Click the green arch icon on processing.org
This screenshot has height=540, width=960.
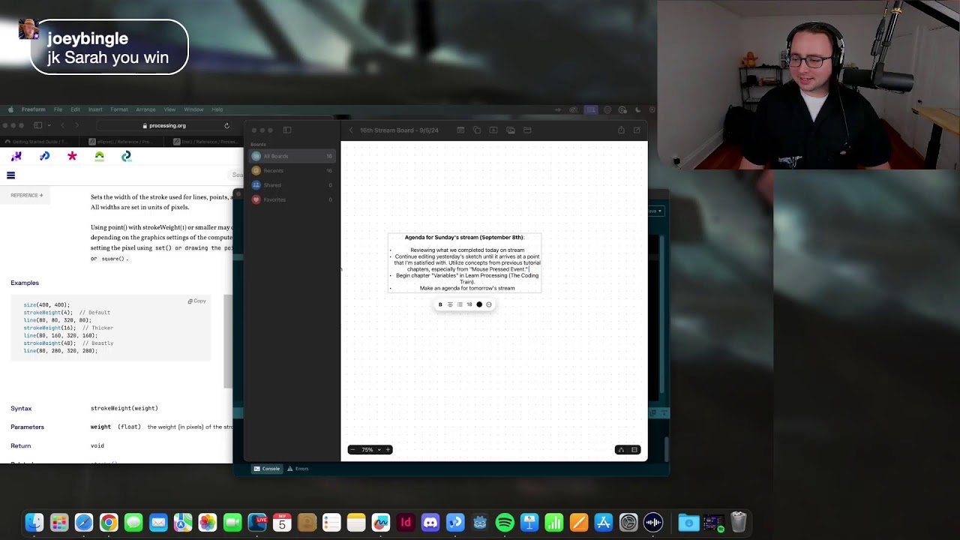(99, 156)
